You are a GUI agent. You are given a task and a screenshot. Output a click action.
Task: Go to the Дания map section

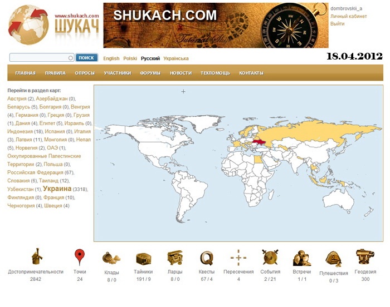tap(23, 123)
